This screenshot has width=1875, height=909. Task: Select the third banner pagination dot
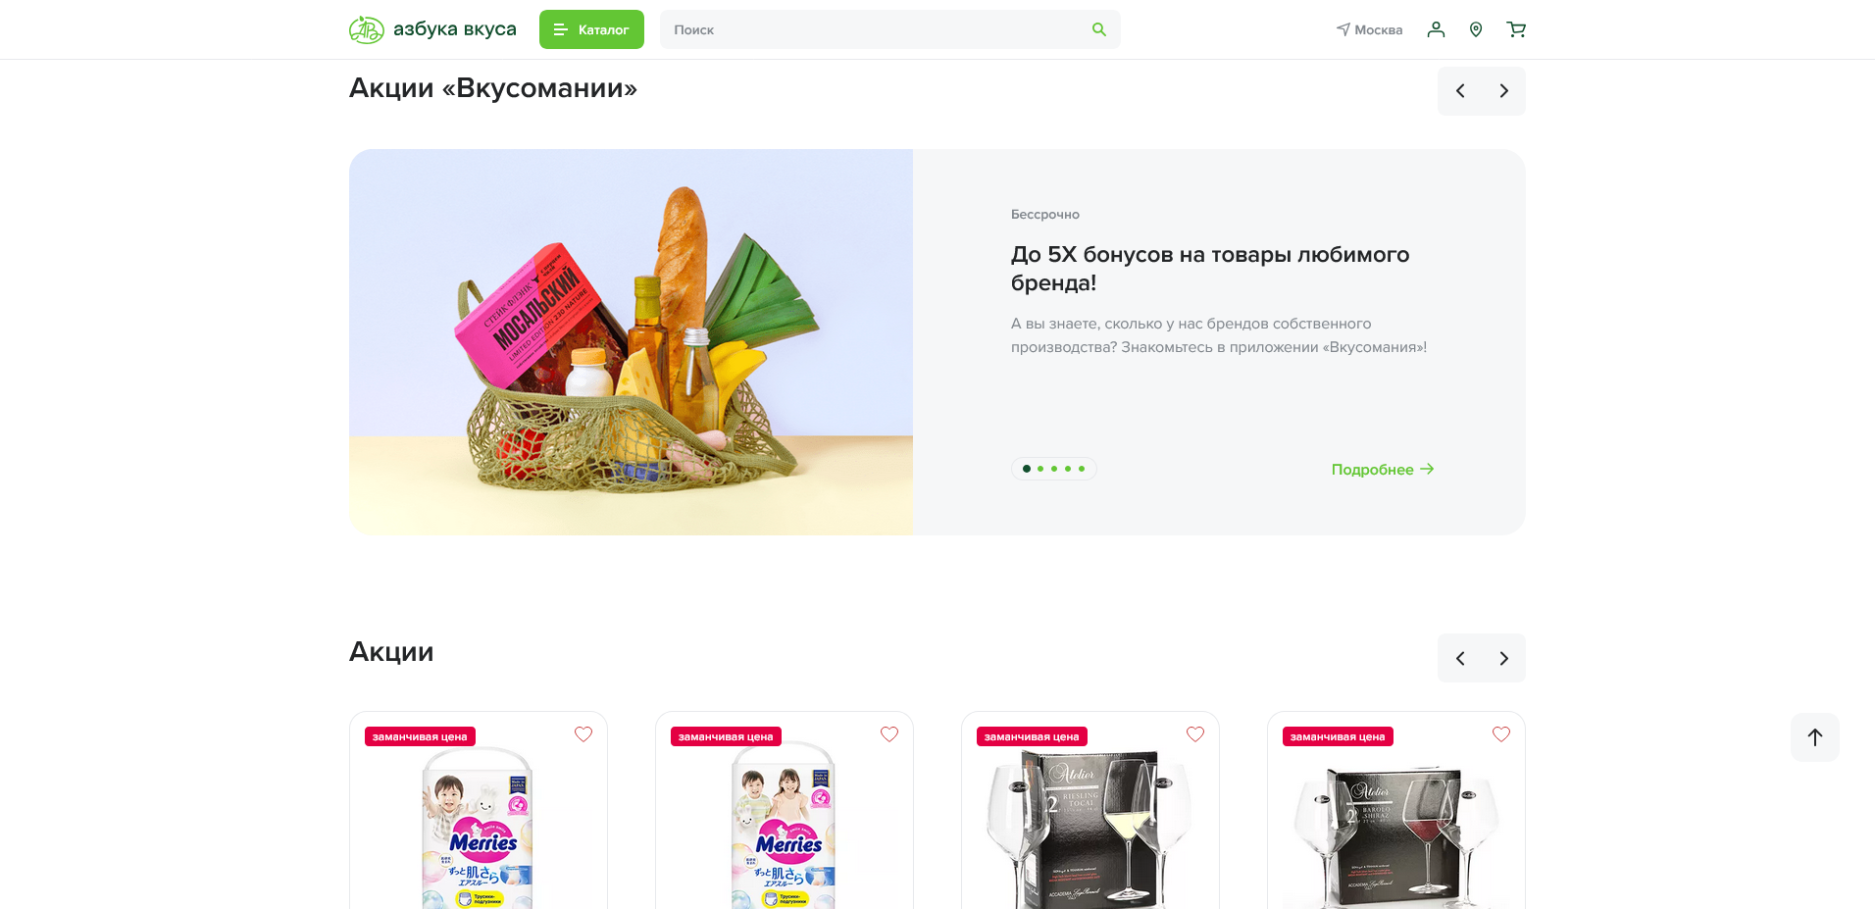(x=1054, y=469)
